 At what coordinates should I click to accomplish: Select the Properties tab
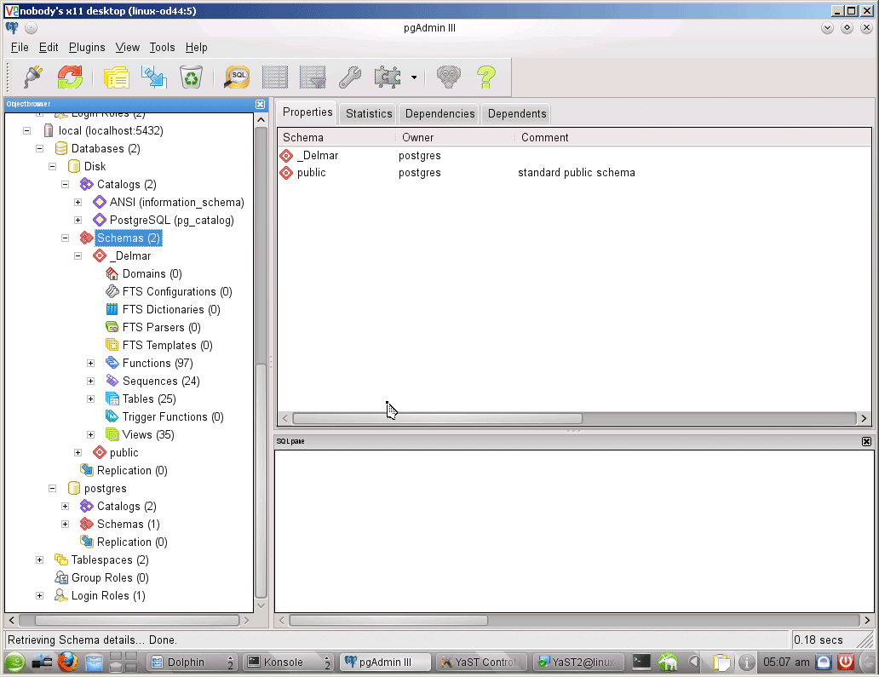307,112
